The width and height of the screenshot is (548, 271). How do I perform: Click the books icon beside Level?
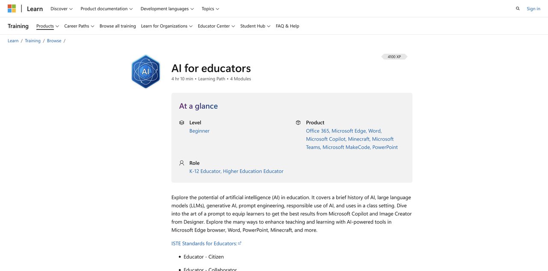pyautogui.click(x=182, y=122)
